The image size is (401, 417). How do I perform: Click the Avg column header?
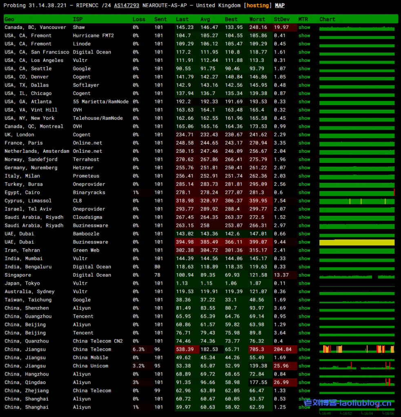coord(205,19)
